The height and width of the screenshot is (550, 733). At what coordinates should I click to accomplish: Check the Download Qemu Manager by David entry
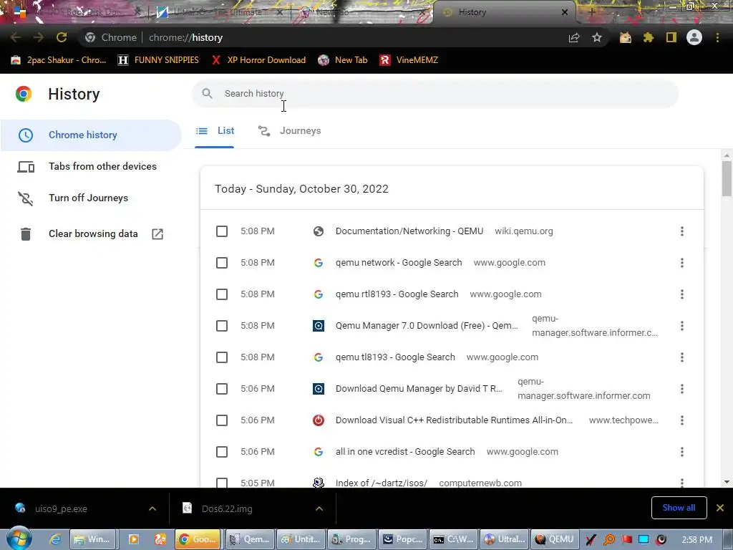pos(222,389)
